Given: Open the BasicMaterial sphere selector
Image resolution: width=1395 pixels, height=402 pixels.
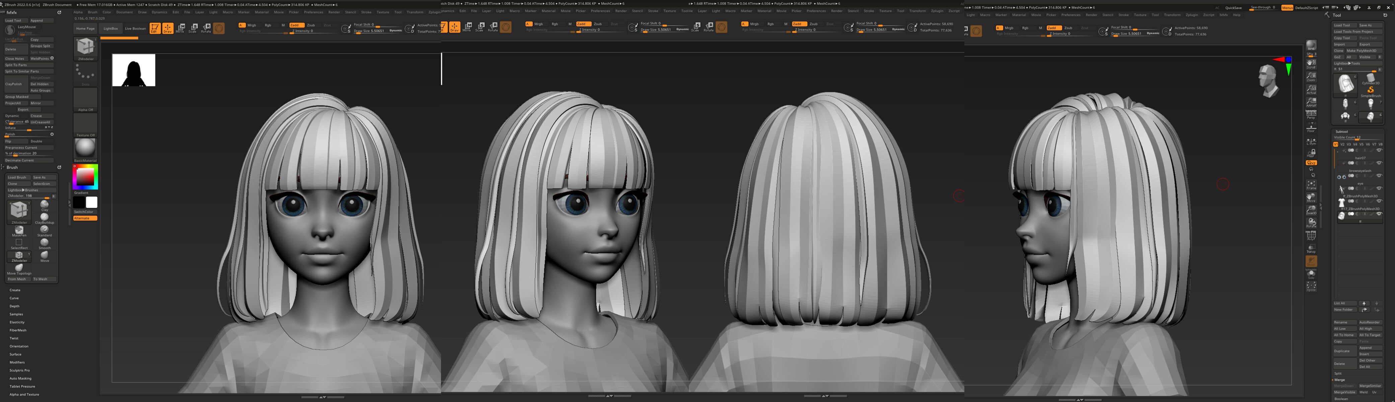Looking at the screenshot, I should [85, 150].
